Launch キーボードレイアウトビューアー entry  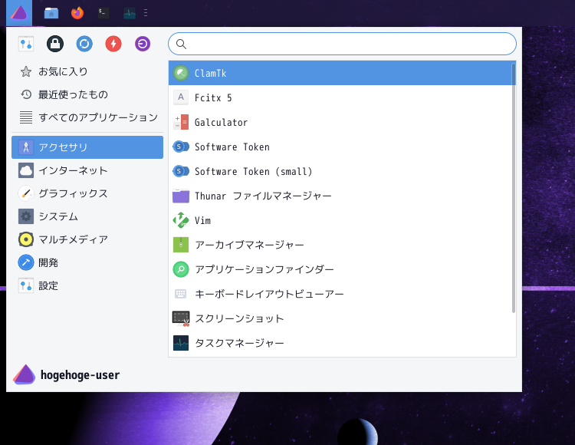[342, 294]
